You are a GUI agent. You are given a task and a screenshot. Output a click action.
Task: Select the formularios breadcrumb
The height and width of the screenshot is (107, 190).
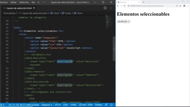tap(9, 13)
